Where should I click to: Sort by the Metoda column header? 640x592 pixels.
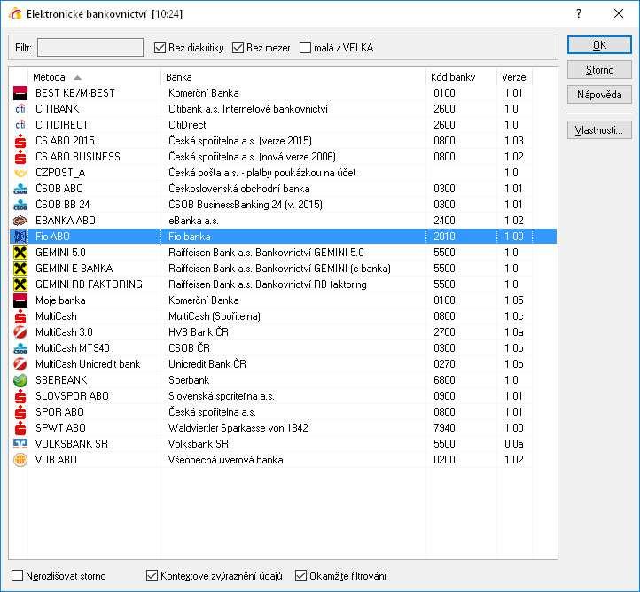[95, 77]
